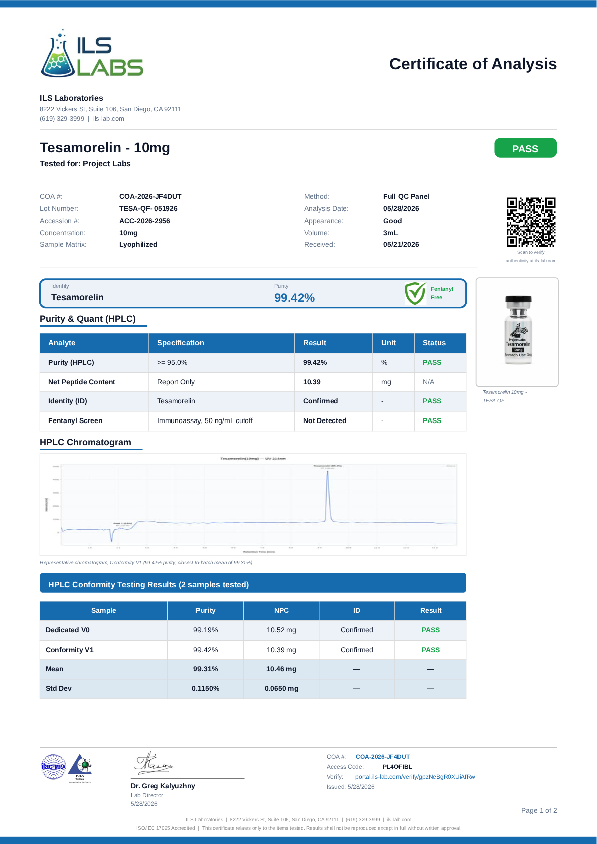Screen dimensions: 597x844
Task: Click the Received date 05/21/2026
Action: [x=401, y=244]
